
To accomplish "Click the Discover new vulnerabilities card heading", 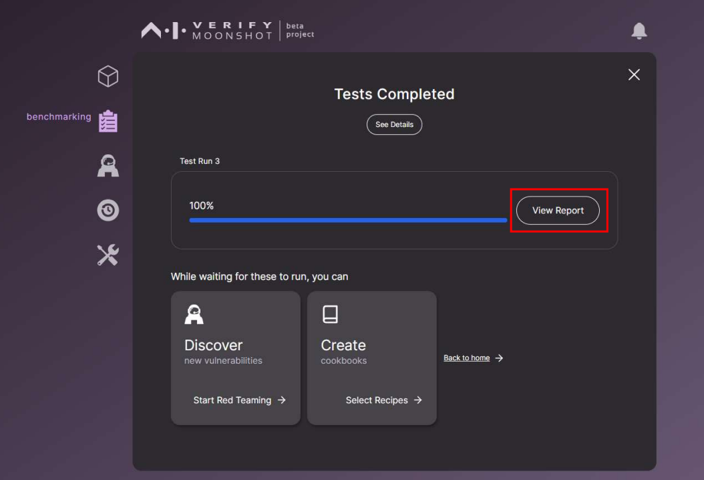I will coord(222,350).
